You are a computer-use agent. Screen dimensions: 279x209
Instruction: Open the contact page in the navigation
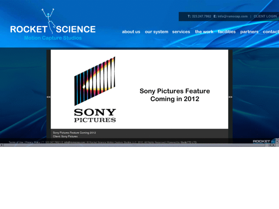tap(271, 32)
